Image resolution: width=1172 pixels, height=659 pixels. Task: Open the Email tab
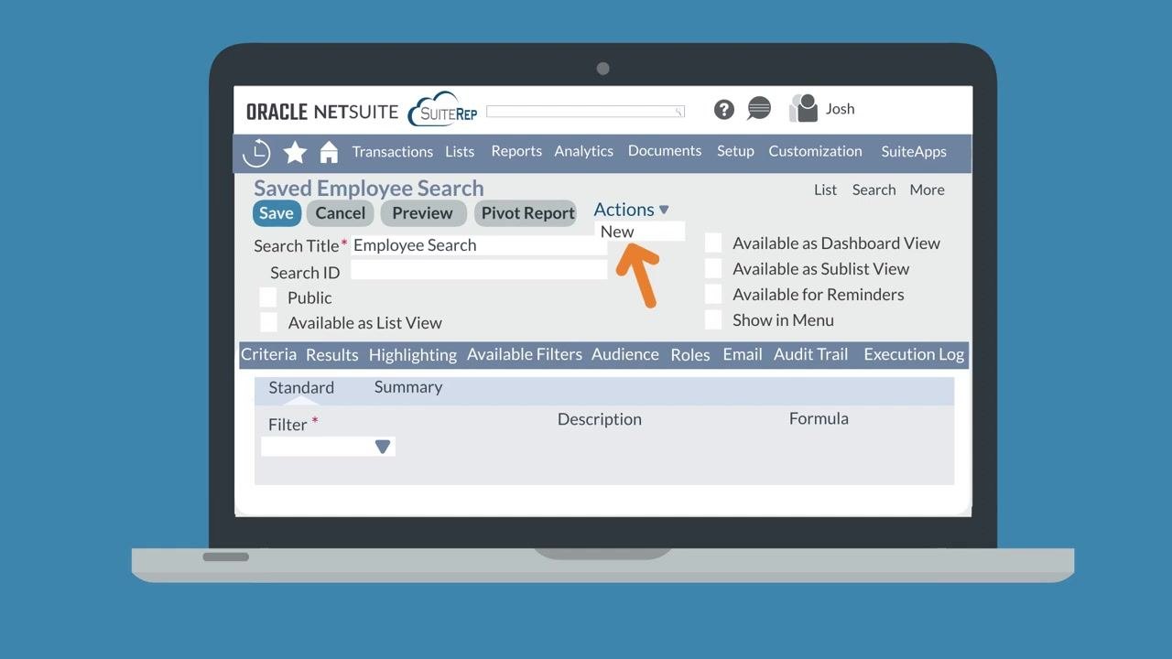(742, 354)
